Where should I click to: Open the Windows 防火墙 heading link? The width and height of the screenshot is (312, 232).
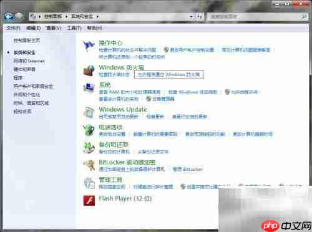pos(121,67)
